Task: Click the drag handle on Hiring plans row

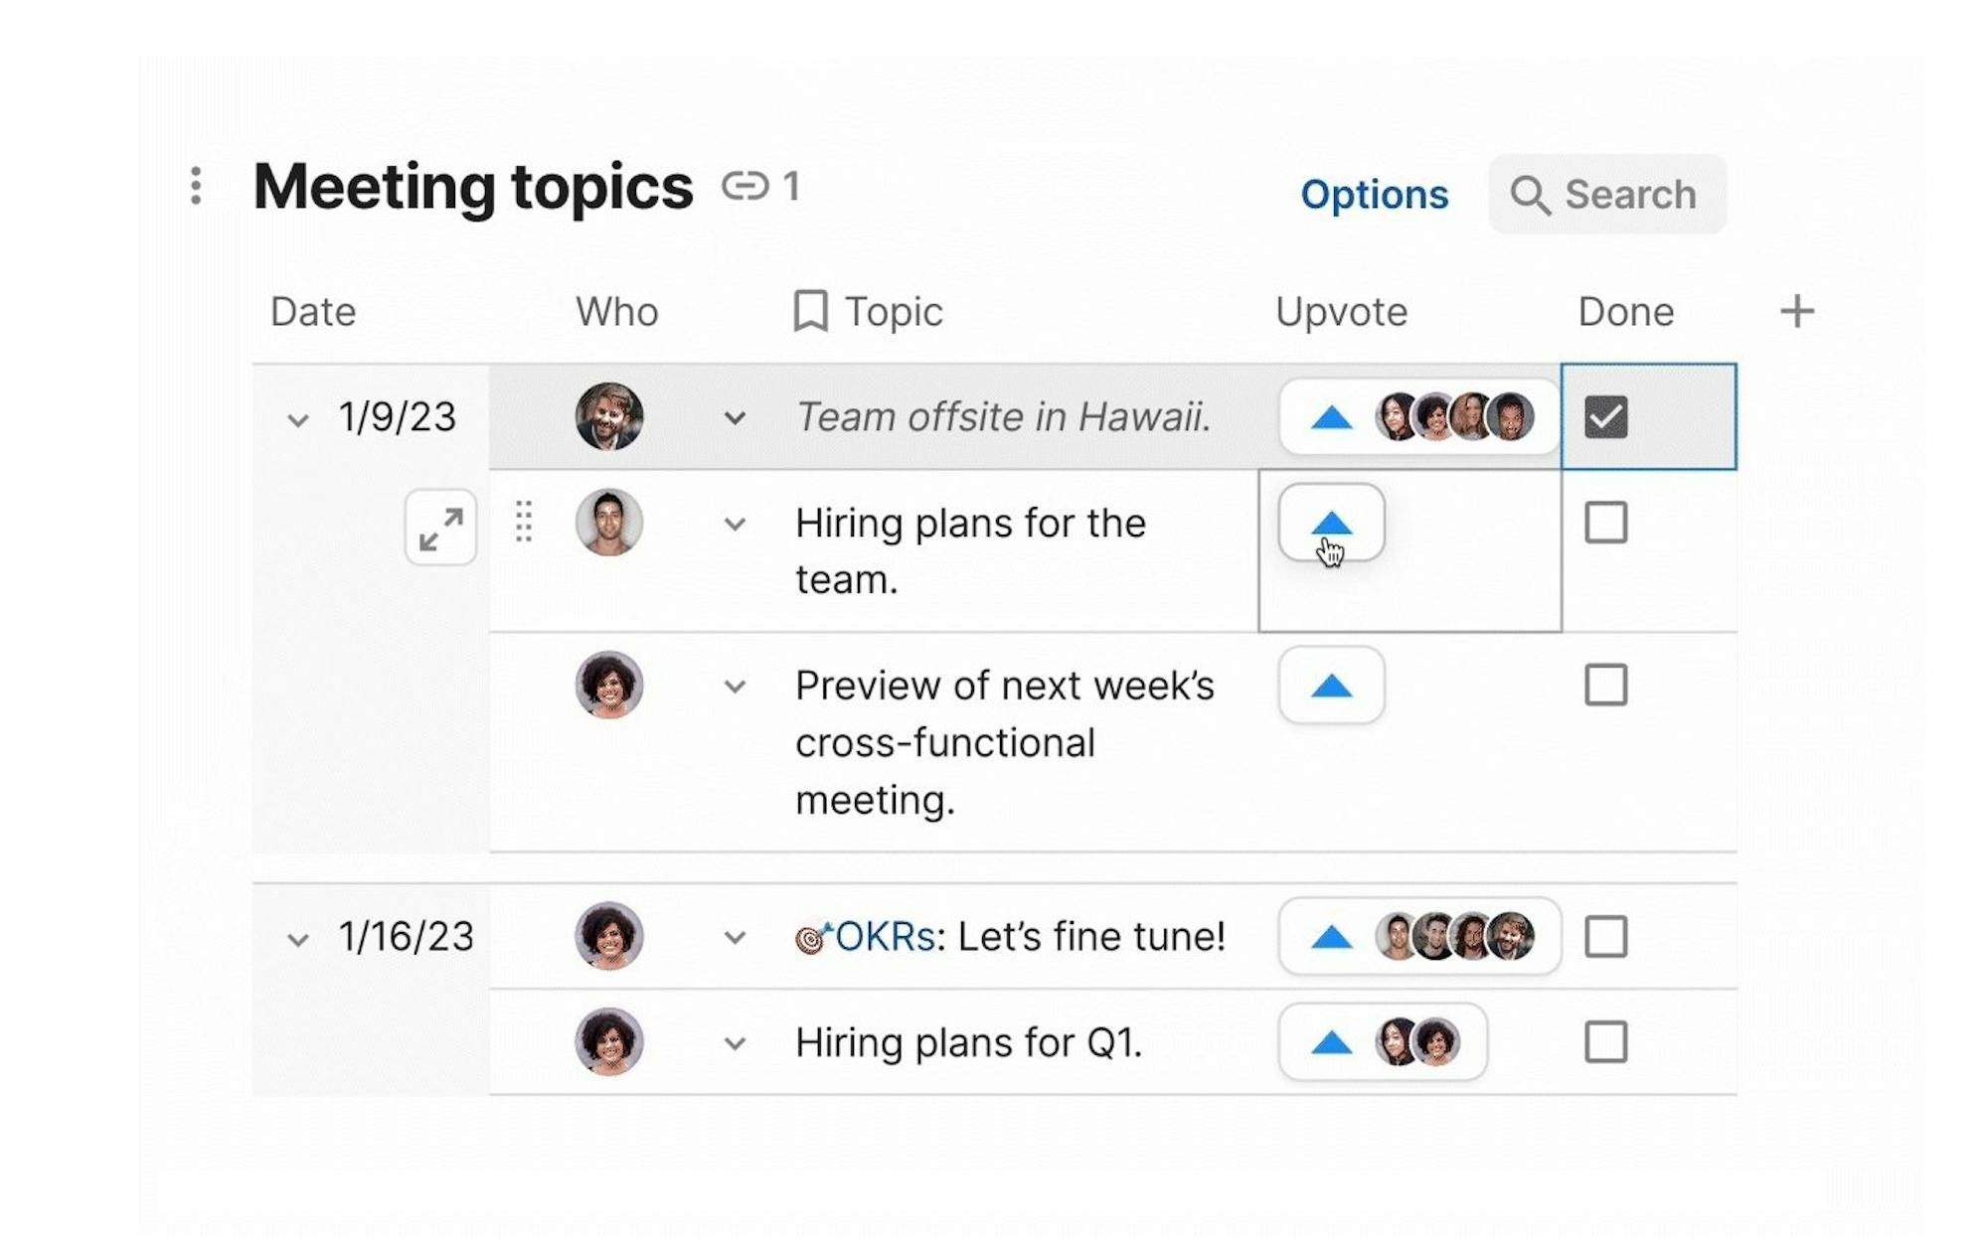Action: tap(524, 522)
